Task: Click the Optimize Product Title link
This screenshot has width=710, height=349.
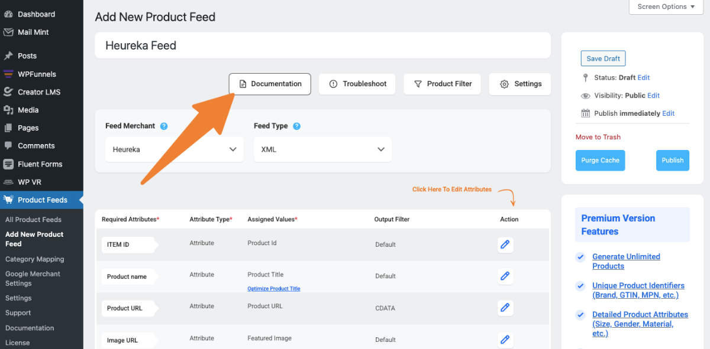Action: pyautogui.click(x=273, y=289)
